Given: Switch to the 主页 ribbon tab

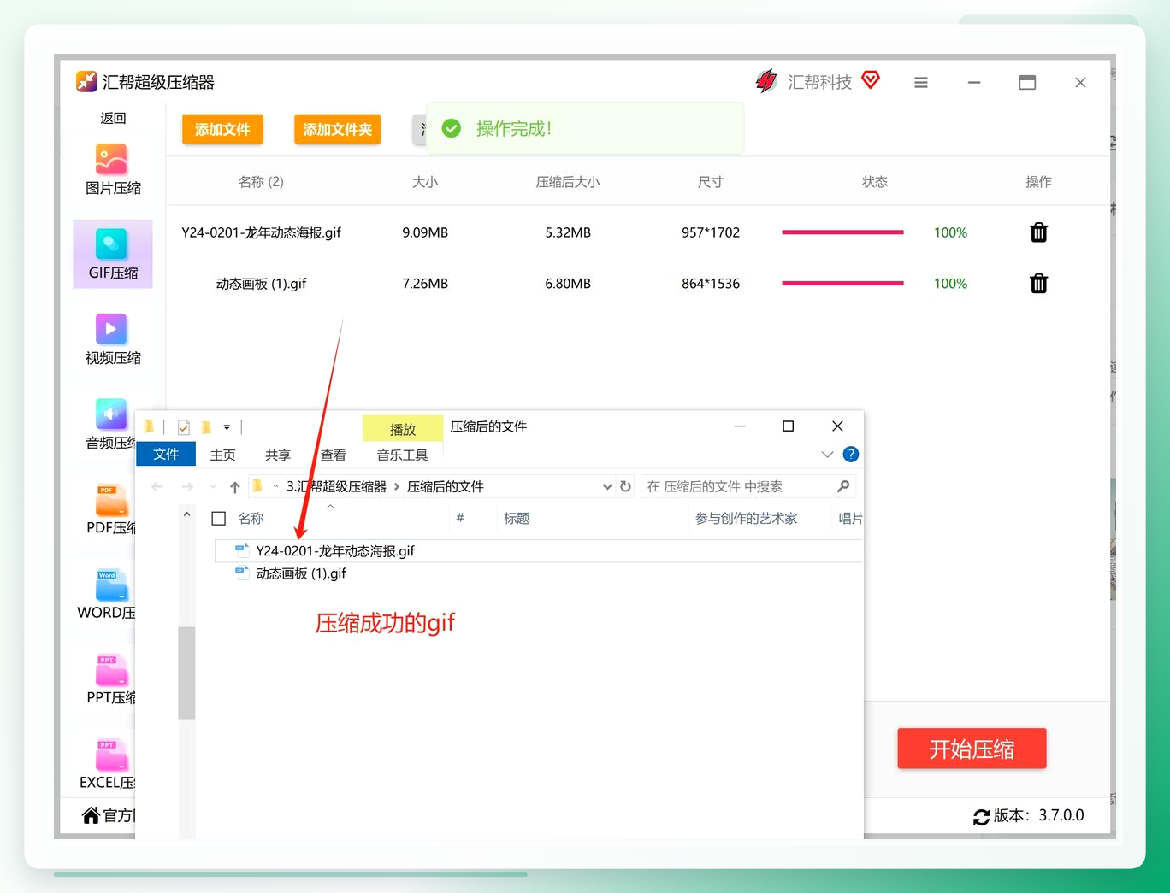Looking at the screenshot, I should tap(223, 455).
